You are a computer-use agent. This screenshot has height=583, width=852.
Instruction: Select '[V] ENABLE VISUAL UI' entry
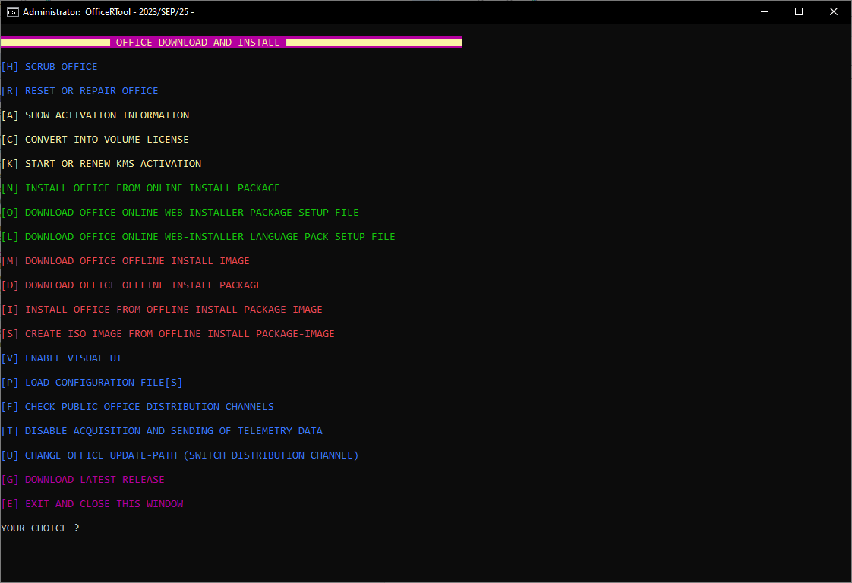pyautogui.click(x=62, y=358)
